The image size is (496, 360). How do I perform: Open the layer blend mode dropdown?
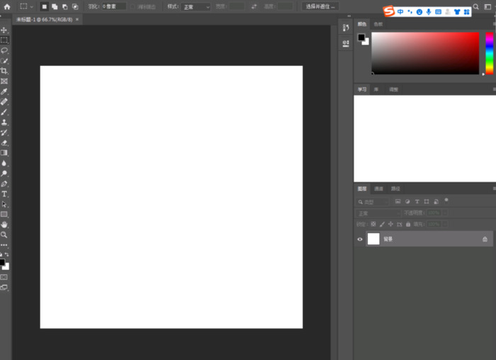coord(378,213)
